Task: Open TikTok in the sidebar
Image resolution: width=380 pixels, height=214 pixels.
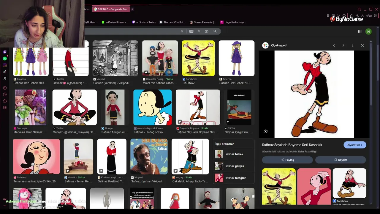Action: [5, 72]
